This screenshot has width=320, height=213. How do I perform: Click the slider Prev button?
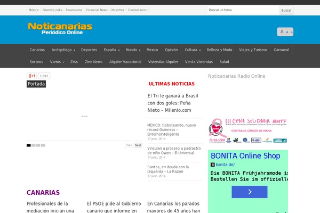point(129,145)
